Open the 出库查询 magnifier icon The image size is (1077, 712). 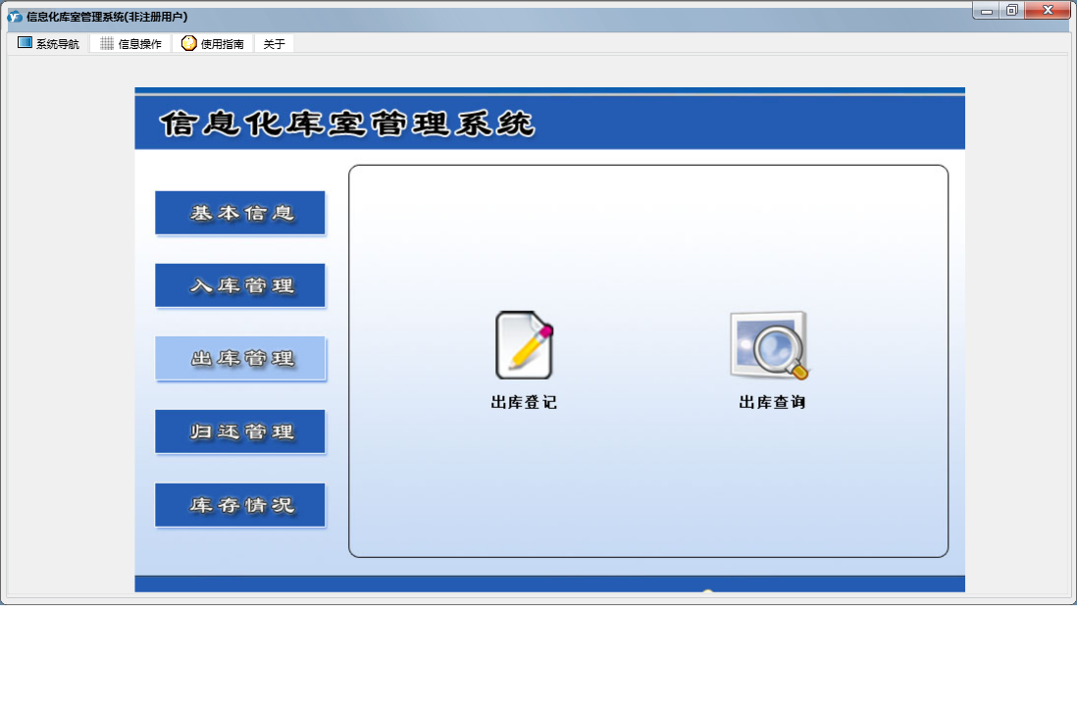[769, 344]
